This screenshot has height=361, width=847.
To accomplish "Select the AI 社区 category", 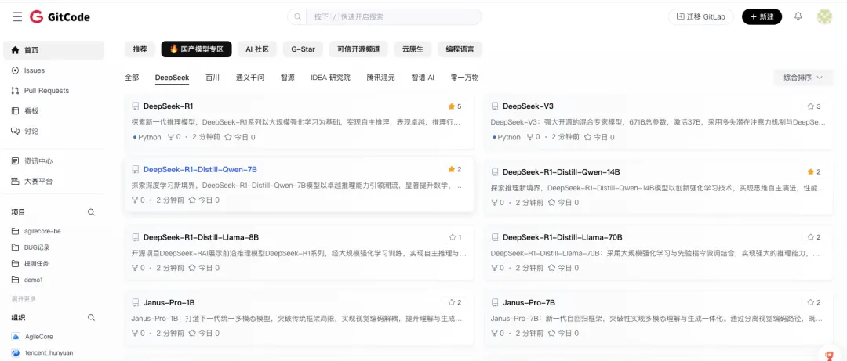I will click(257, 49).
